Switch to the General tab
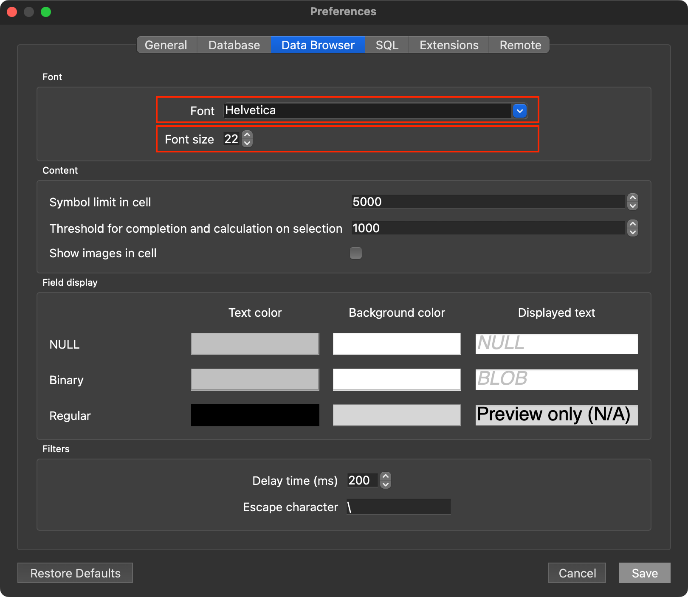This screenshot has height=597, width=688. pos(166,45)
